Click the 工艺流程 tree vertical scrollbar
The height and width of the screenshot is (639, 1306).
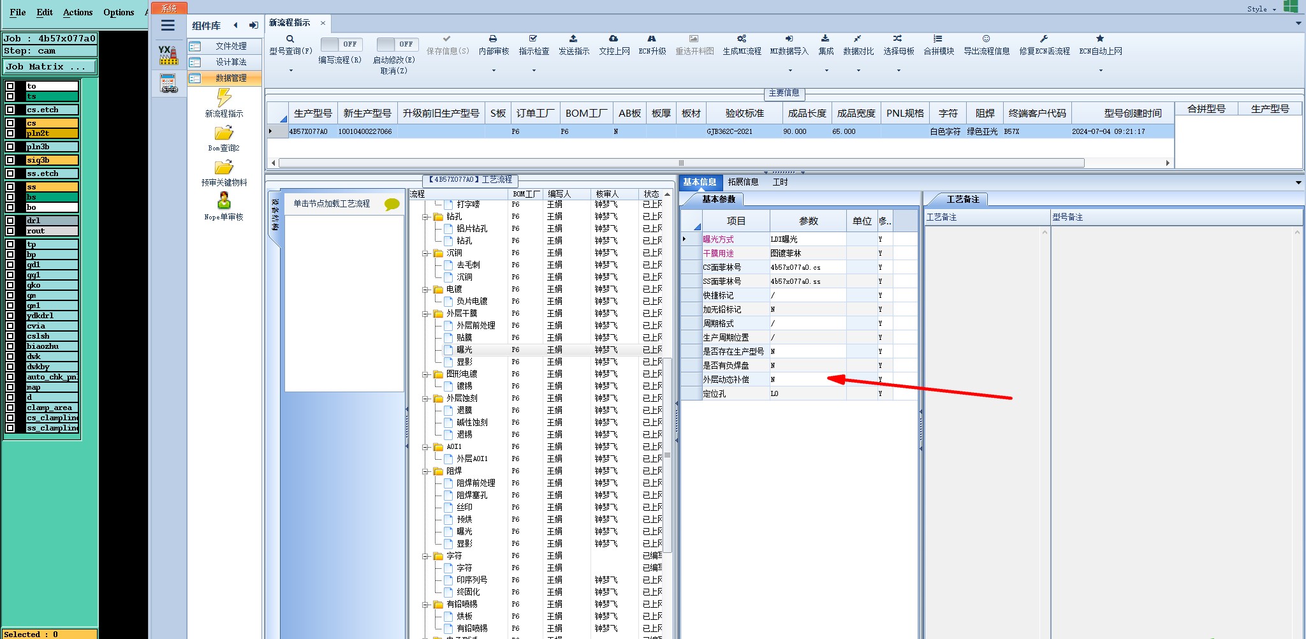667,455
